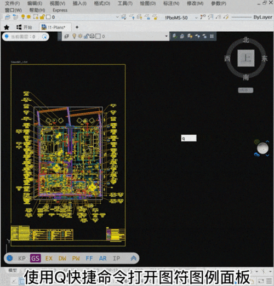Open the 绘图(D) menu
Image resolution: width=274 pixels, height=286 pixels.
147,3
